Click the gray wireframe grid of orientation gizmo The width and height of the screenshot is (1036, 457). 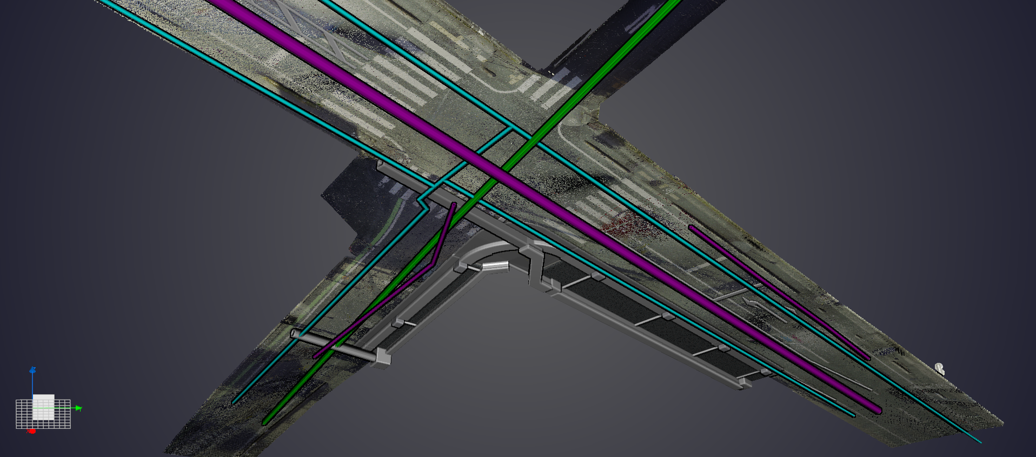pyautogui.click(x=43, y=414)
